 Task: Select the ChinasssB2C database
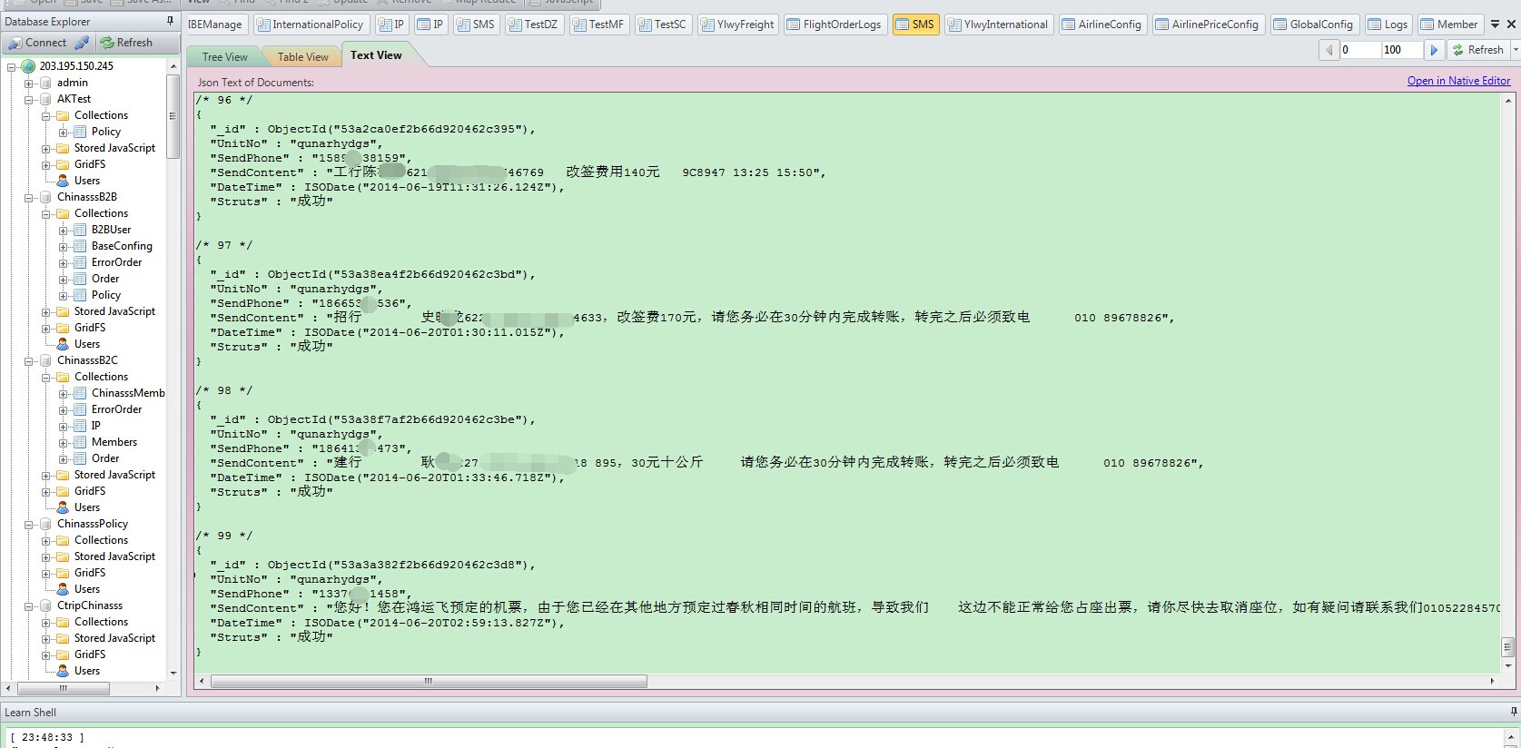(x=87, y=360)
